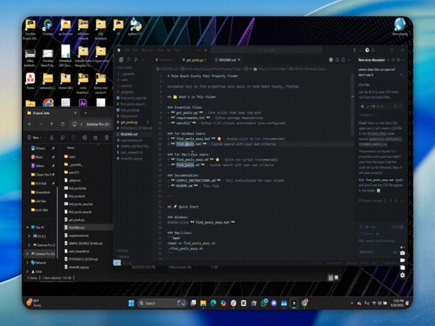This screenshot has width=435, height=326.
Task: Open Microsoft Edge from the taskbar
Action: click(213, 303)
